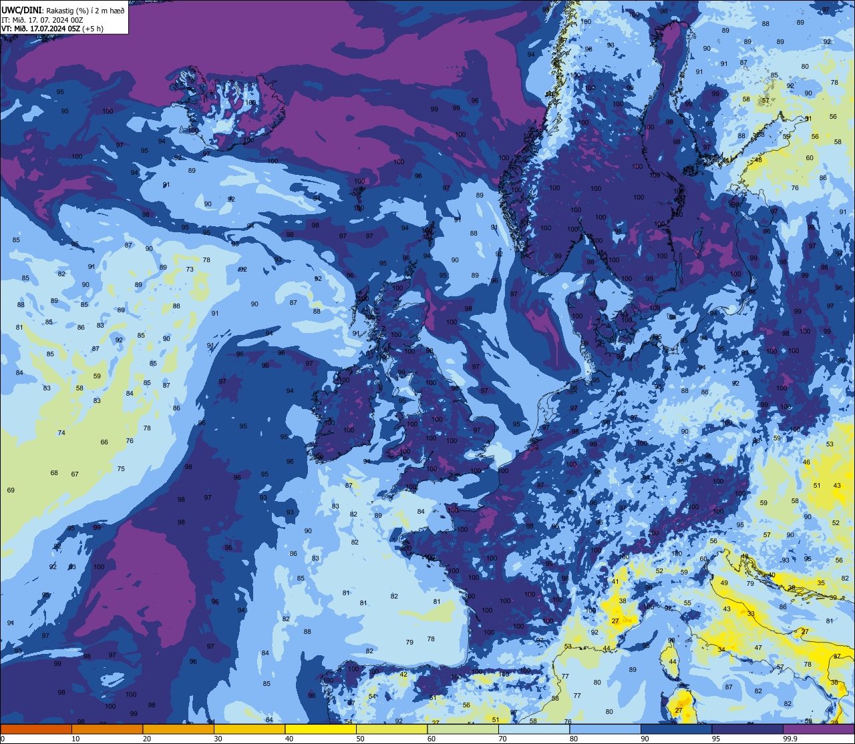Image resolution: width=855 pixels, height=744 pixels.
Task: Click the humidity value "69" at the far western edge
Action: [11, 490]
